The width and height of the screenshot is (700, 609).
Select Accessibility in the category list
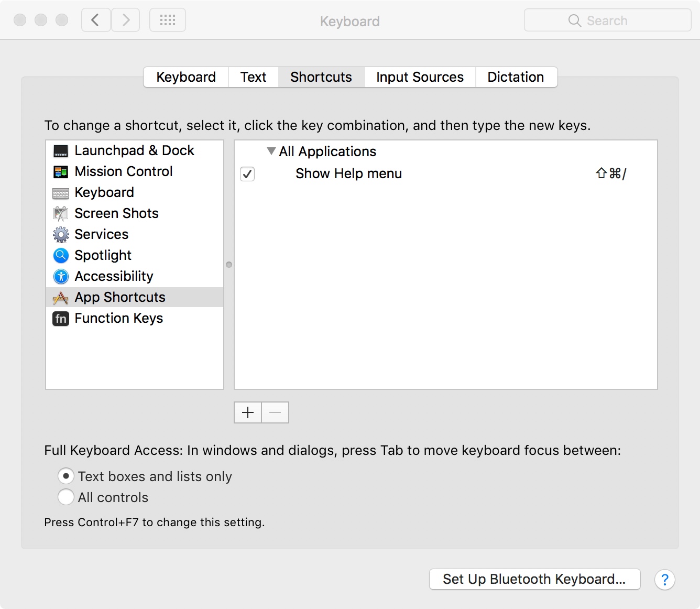click(135, 276)
